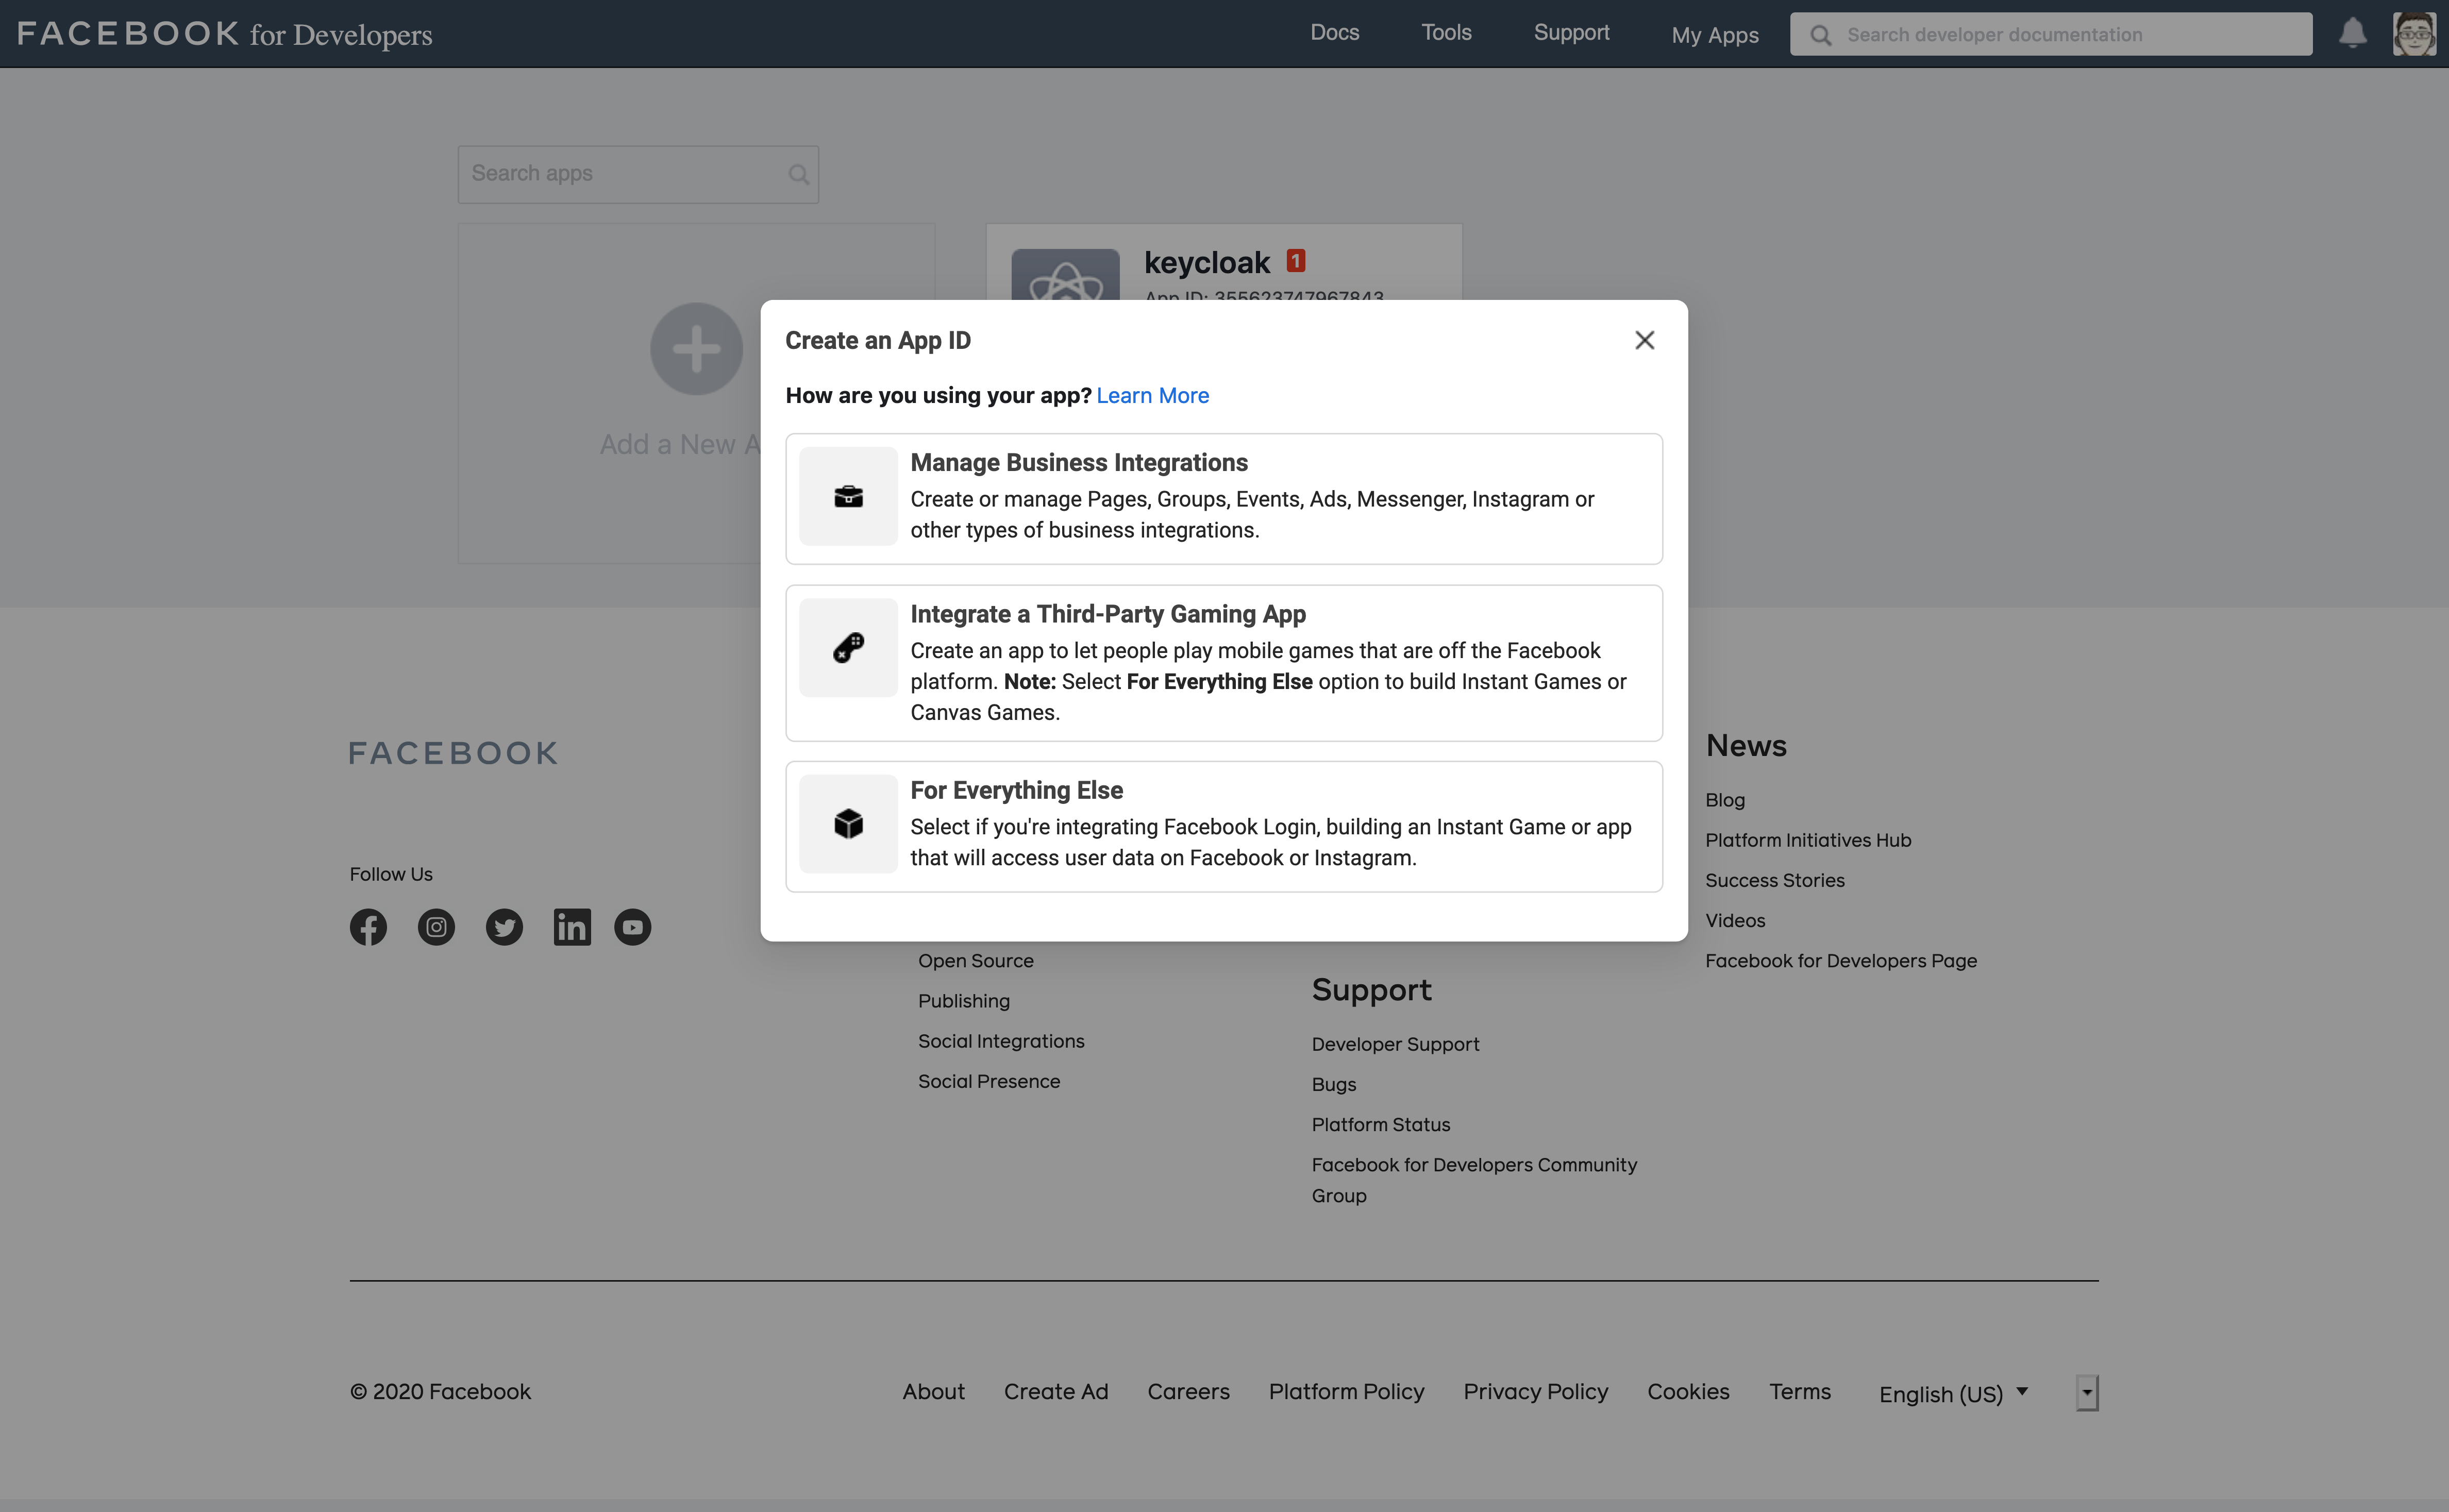Select the For Everything Else option
The image size is (2449, 1512).
[x=1270, y=826]
